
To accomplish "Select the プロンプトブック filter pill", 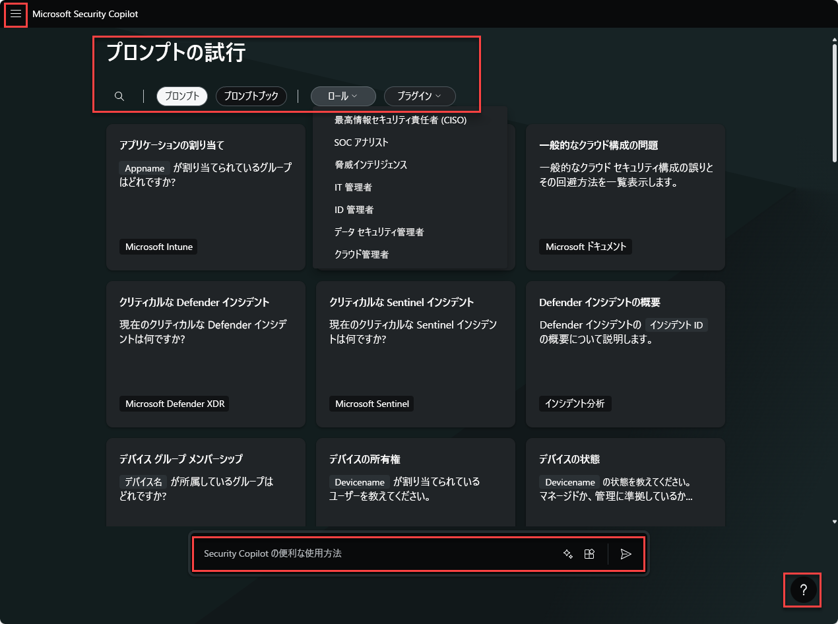I will click(251, 96).
